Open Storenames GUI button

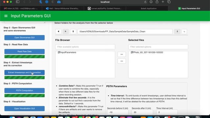[25, 38]
